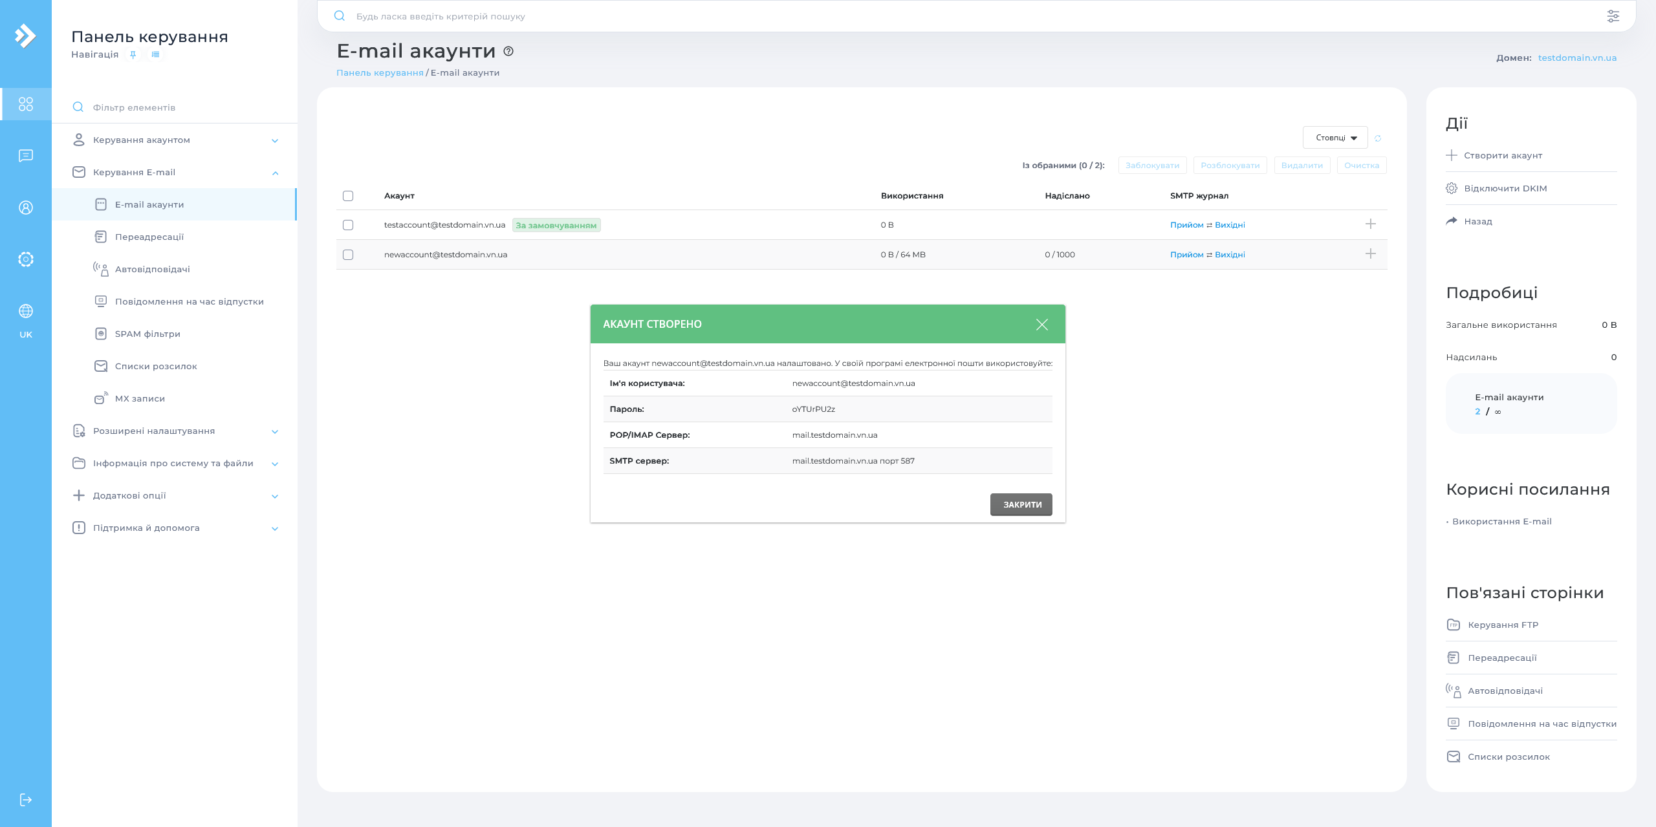Close the АКАУНТ СТВОРЕНО dialog with X
Viewport: 1656px width, 827px height.
[1041, 325]
